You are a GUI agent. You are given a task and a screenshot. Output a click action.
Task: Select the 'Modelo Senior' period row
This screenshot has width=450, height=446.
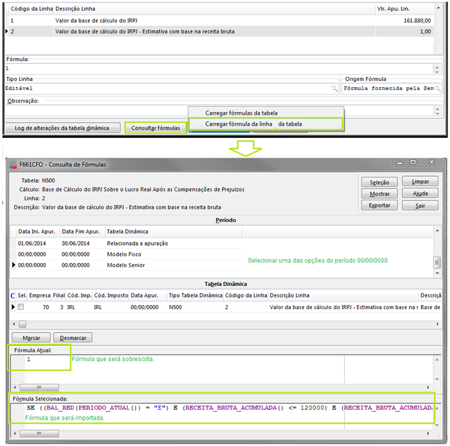[126, 265]
